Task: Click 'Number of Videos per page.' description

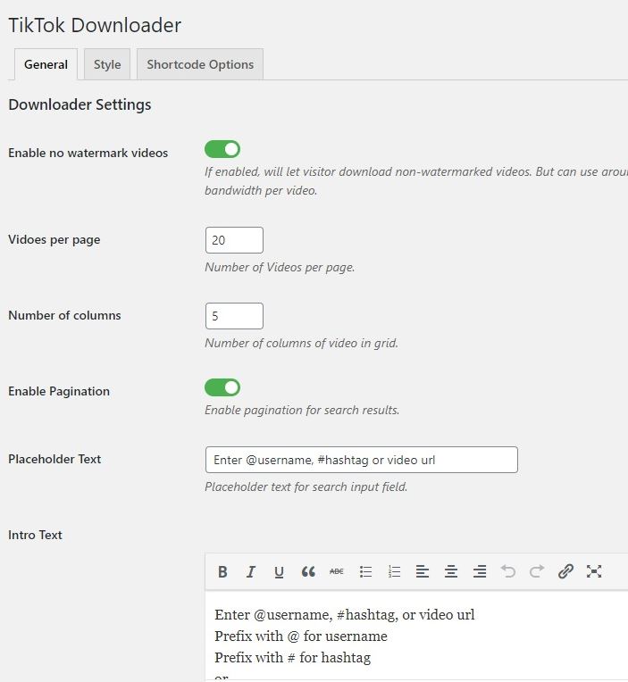Action: 280,267
